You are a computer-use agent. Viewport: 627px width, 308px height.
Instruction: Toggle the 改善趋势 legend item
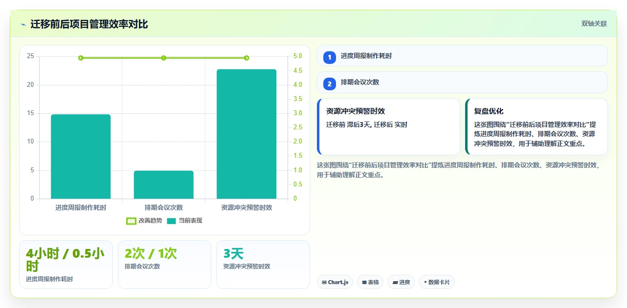[x=144, y=221]
